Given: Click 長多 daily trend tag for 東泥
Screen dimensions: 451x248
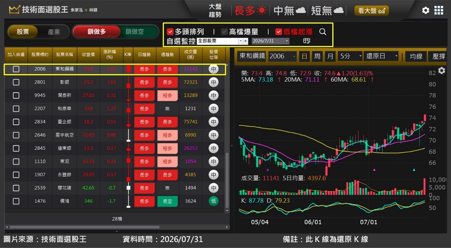Looking at the screenshot, I should tap(144, 161).
